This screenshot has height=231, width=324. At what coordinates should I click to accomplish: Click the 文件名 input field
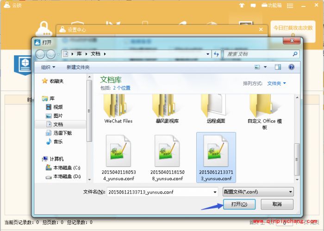click(x=160, y=192)
